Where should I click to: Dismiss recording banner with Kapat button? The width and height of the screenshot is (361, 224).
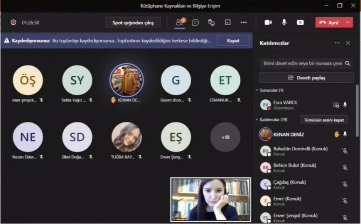[x=233, y=40]
